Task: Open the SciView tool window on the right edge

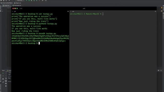Action: click(x=163, y=8)
